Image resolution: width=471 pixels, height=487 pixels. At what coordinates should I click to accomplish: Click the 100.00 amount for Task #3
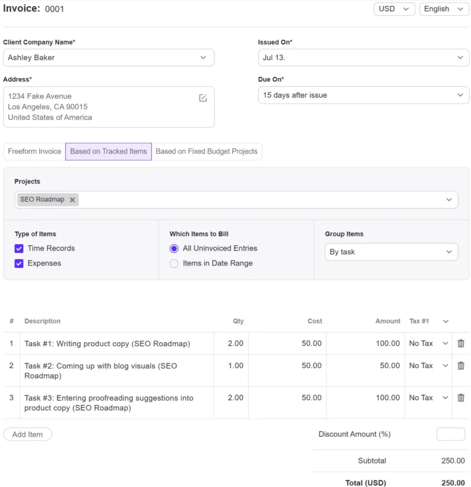(388, 397)
